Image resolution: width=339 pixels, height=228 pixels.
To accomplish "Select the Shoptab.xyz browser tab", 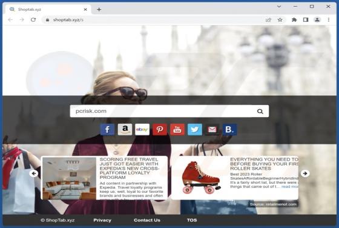I will tap(48, 9).
